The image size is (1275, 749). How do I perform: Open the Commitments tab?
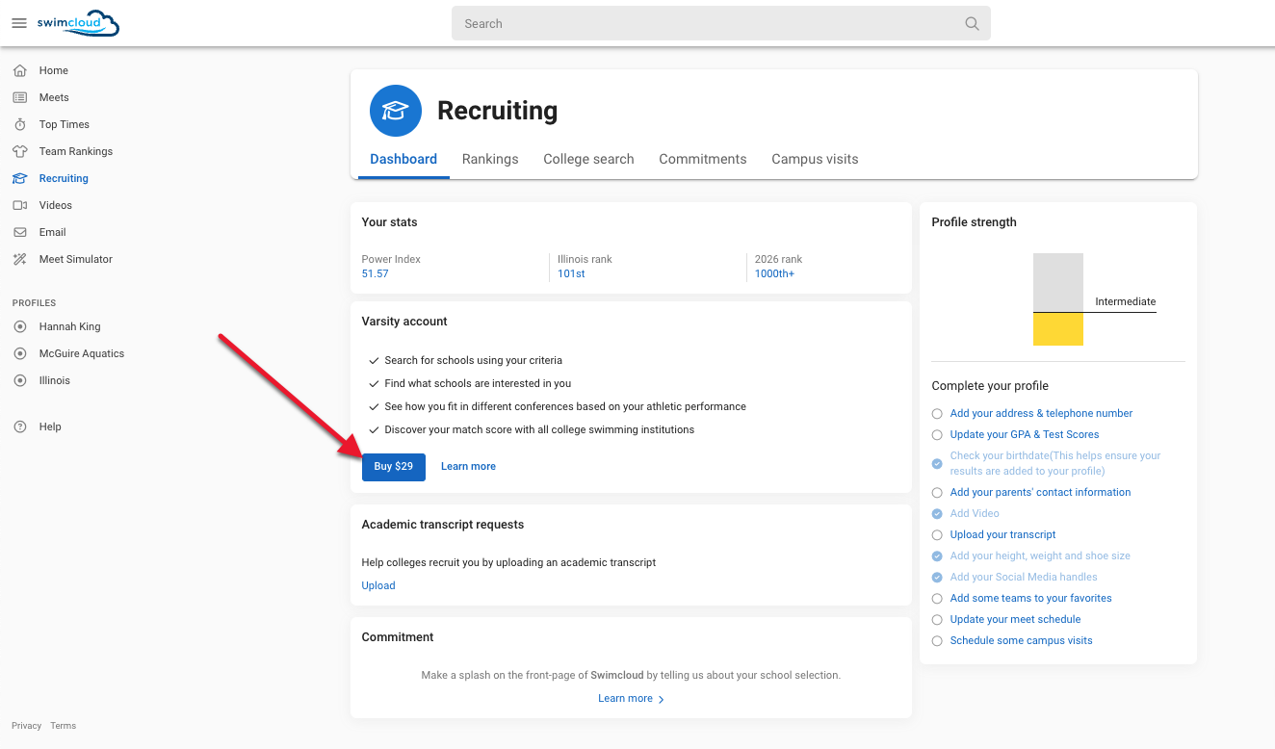pos(703,159)
